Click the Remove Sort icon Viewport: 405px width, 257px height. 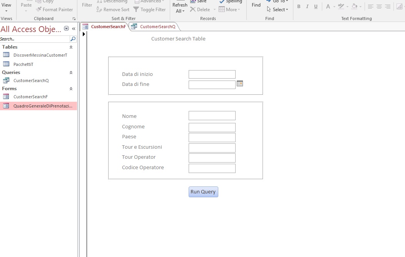99,10
